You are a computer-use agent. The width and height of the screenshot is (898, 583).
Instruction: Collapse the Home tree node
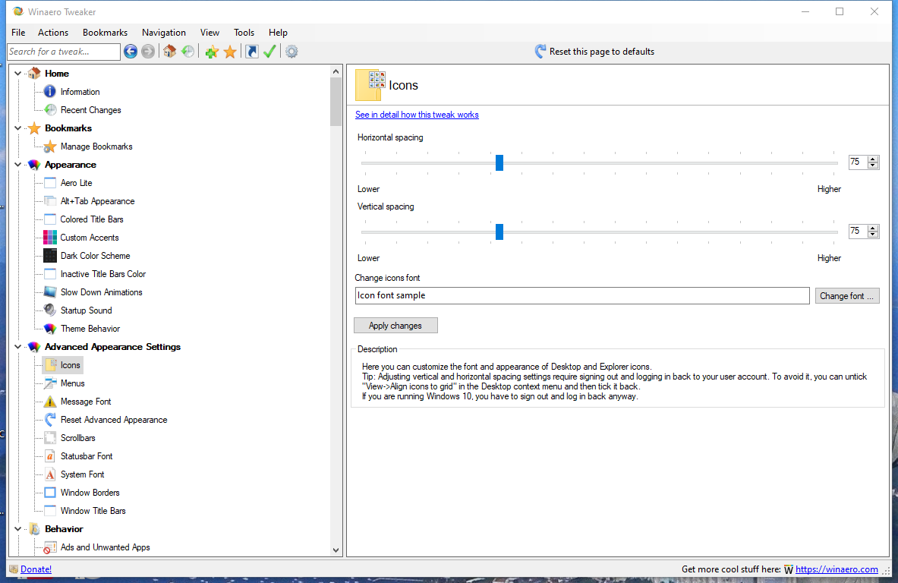tap(17, 74)
